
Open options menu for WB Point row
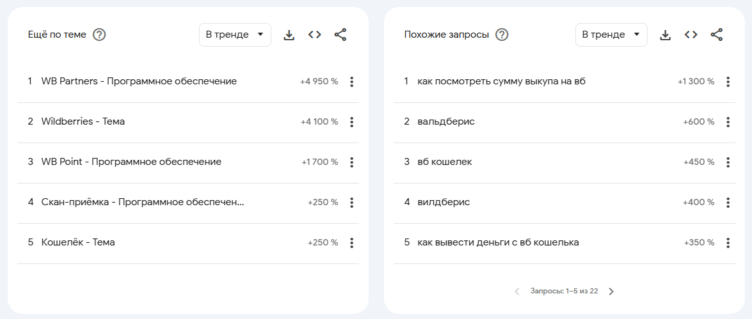(351, 162)
